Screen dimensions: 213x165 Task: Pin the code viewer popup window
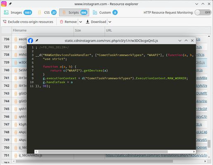point(37,40)
